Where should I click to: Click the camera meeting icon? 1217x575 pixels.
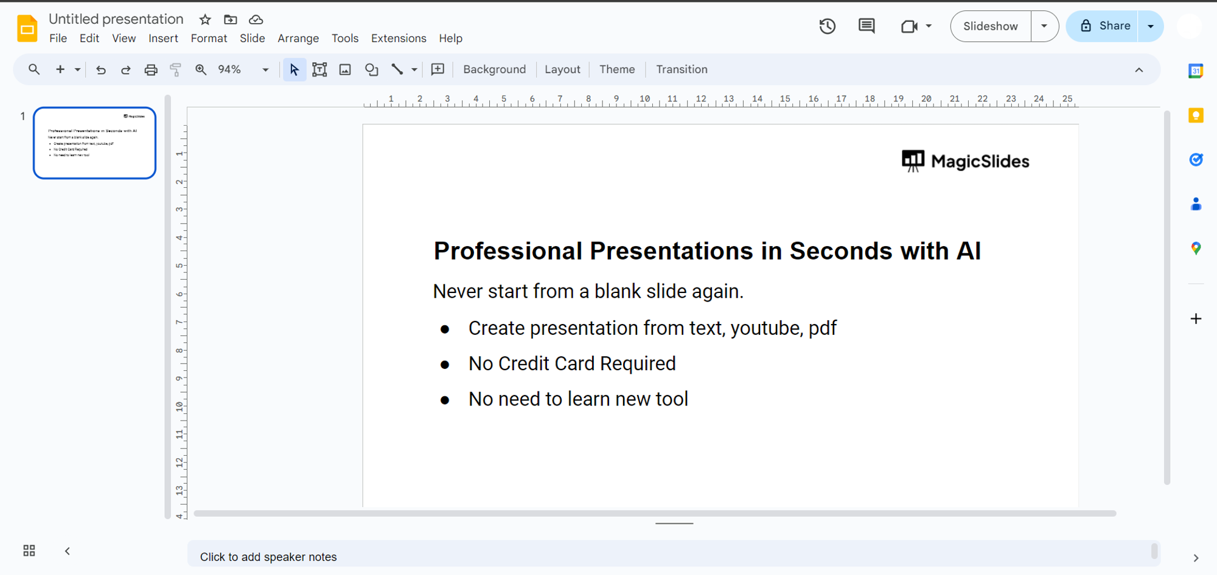pos(909,26)
